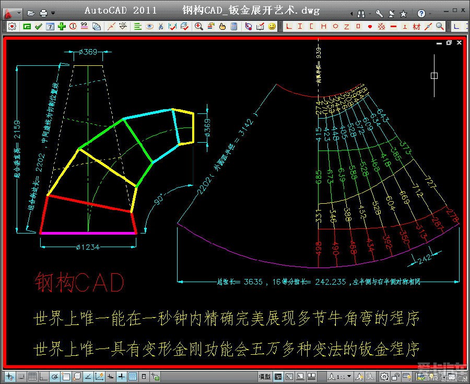Open the Help dropdown arrow
This screenshot has width=470, height=384.
[430, 14]
